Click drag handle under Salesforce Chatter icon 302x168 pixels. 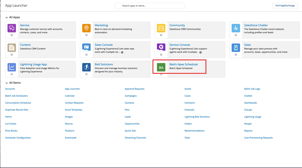coord(236,35)
